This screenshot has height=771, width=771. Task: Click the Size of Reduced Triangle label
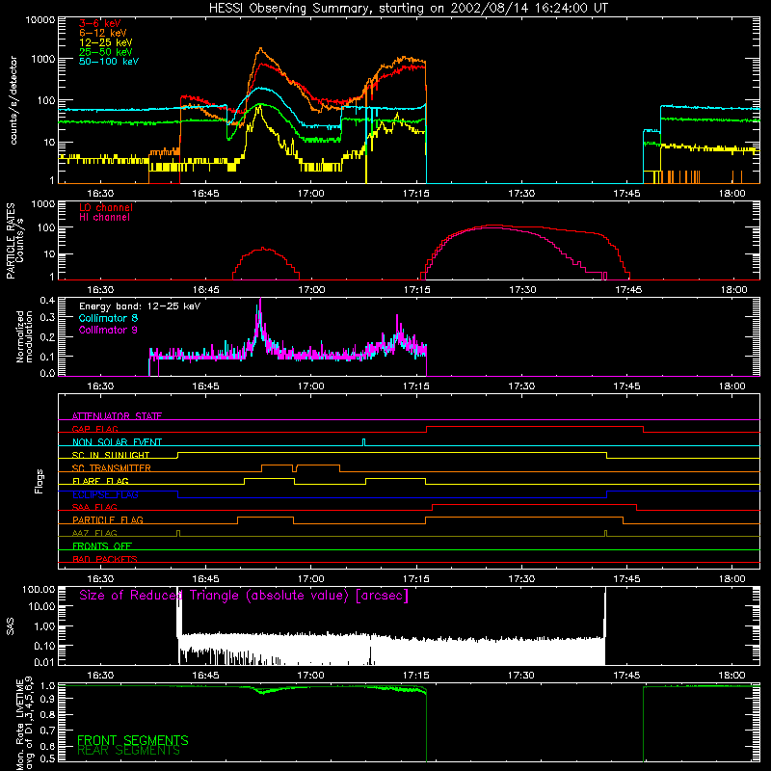[x=244, y=596]
